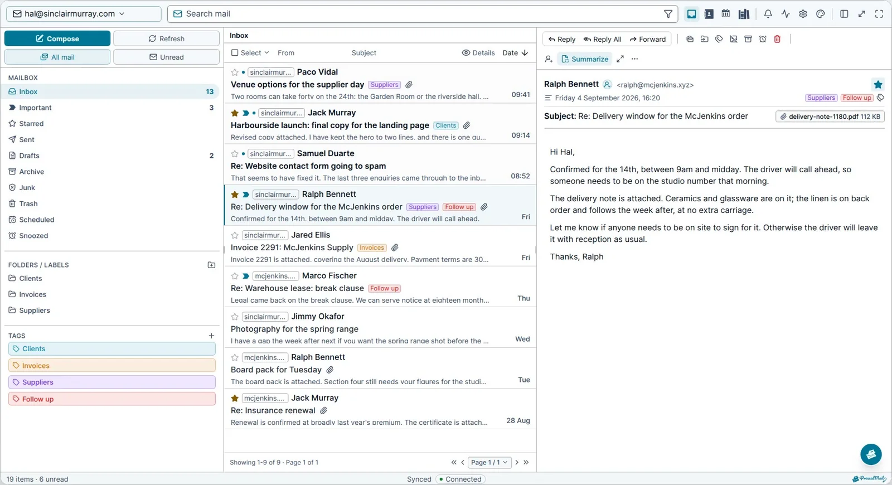This screenshot has width=892, height=485.
Task: Move message to folder icon
Action: click(x=704, y=39)
